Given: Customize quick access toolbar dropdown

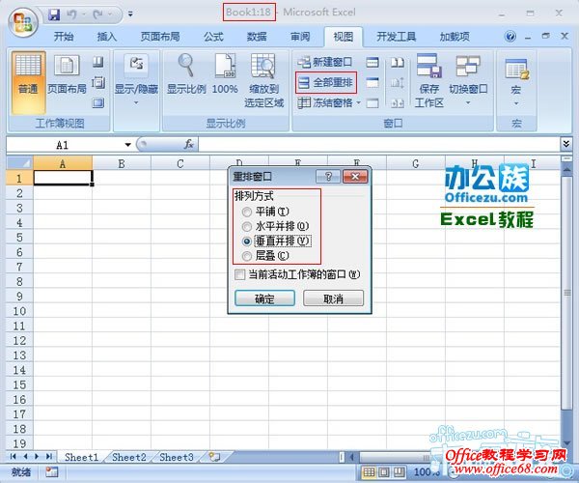Looking at the screenshot, I should 130,14.
